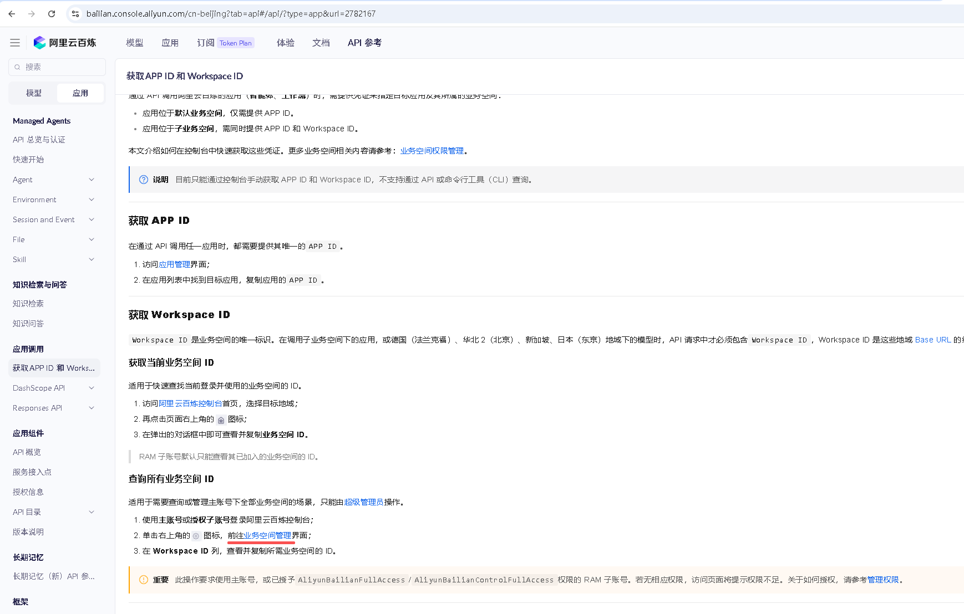964x614 pixels.
Task: Select 获取 APP ID 和 Works... sidebar item
Action: coord(54,368)
